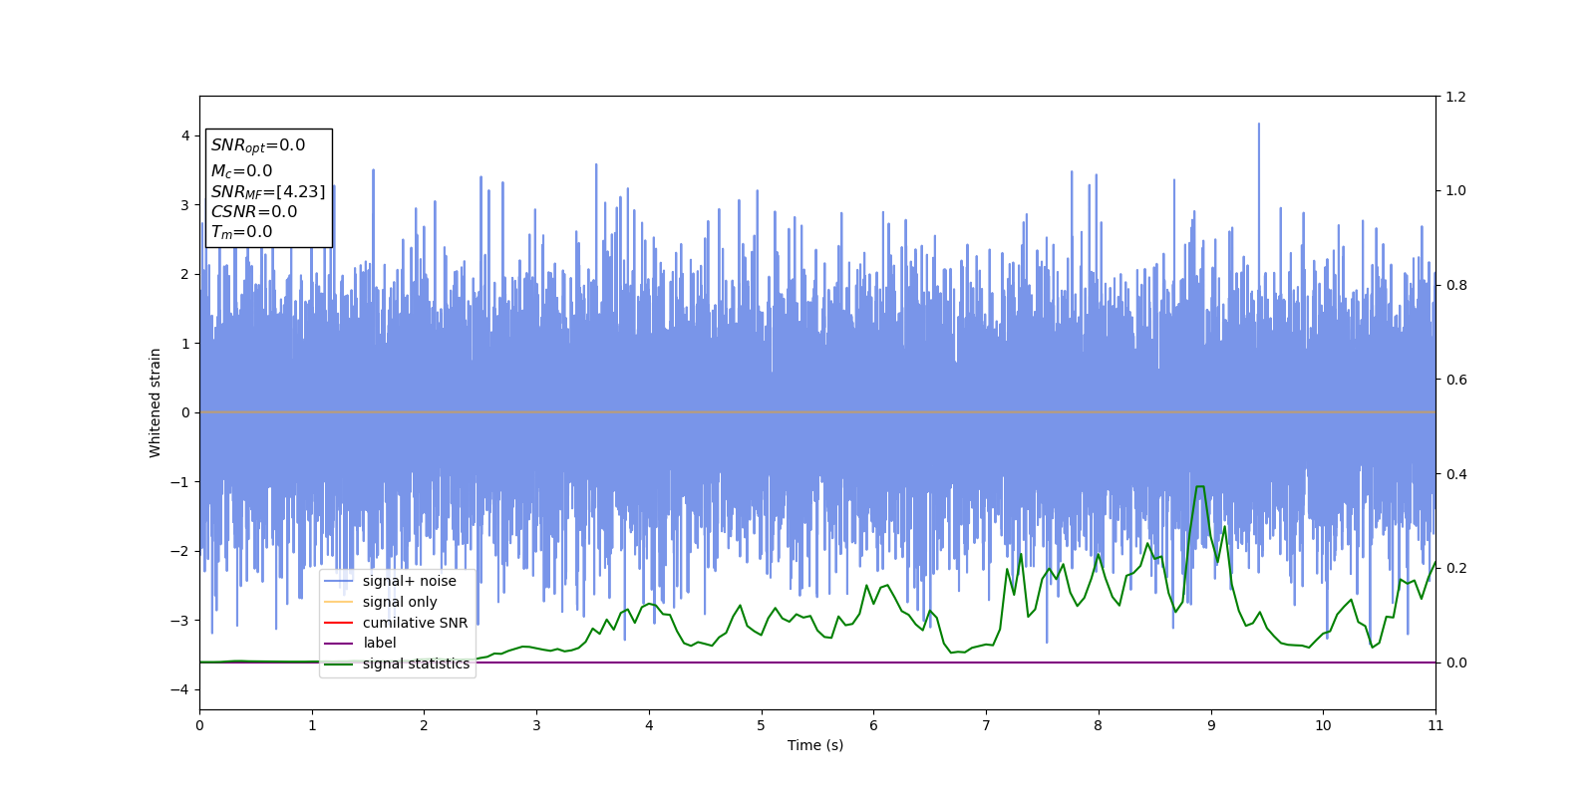Viewport: 1595px width, 797px height.
Task: Click the 'label' legend entry
Action: point(360,643)
